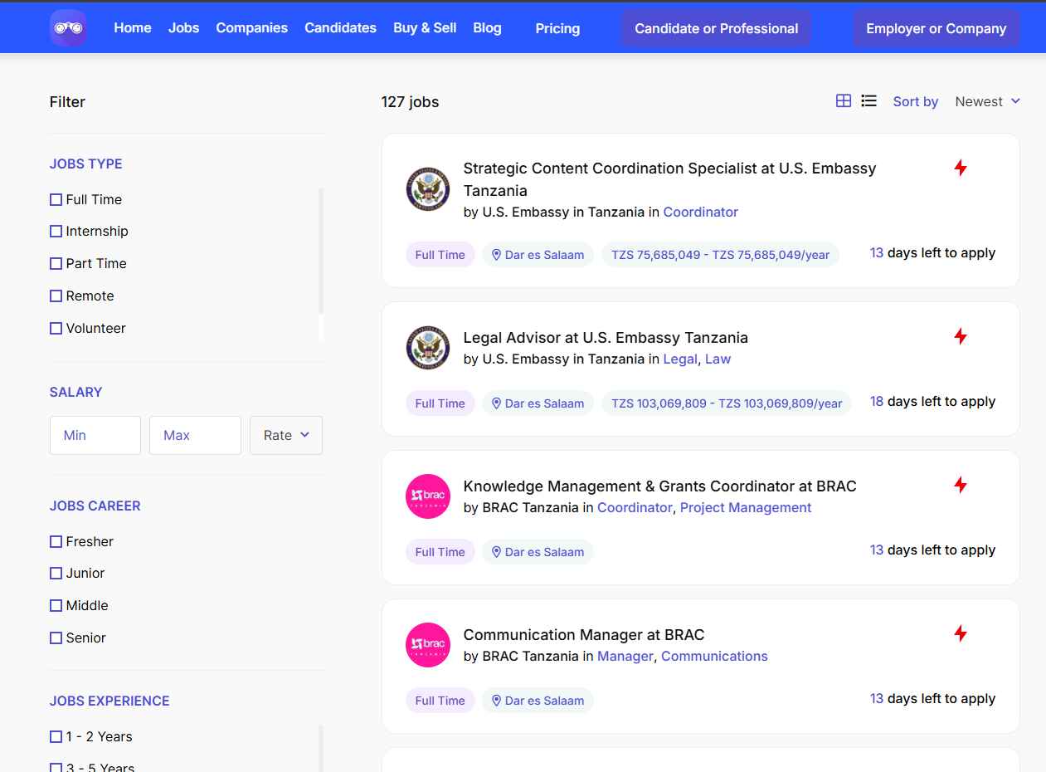The height and width of the screenshot is (772, 1046).
Task: Check the Part Time job type filter
Action: 56,263
